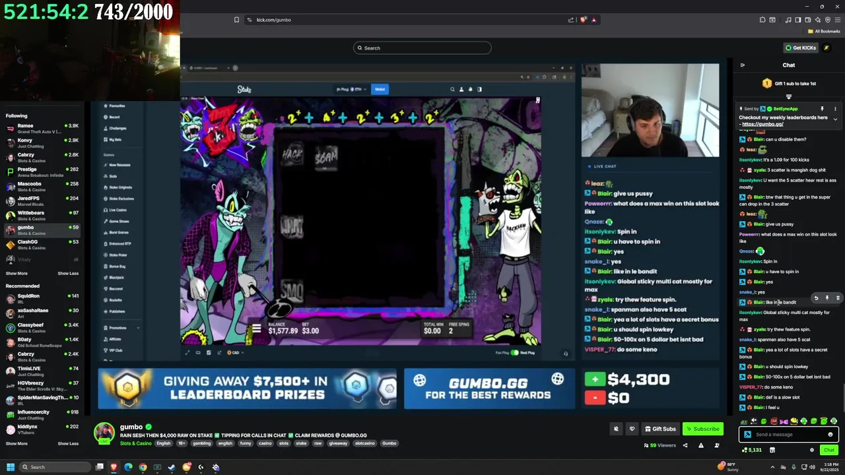Open Slots & Casino category link
Screen dimensions: 845x475
pos(135,443)
